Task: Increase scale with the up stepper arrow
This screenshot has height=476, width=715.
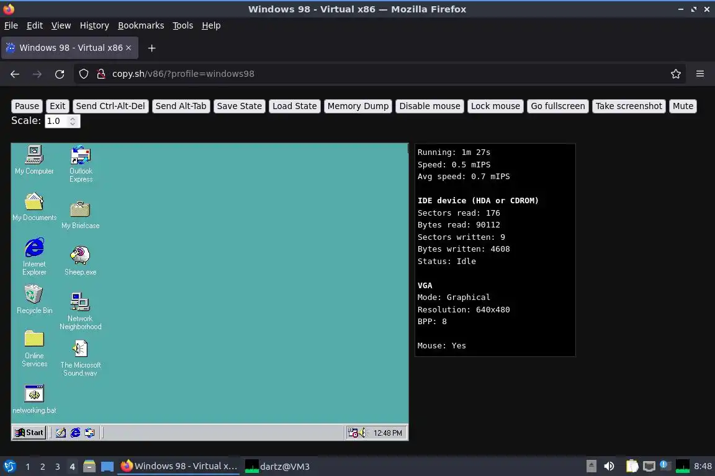Action: (73, 118)
